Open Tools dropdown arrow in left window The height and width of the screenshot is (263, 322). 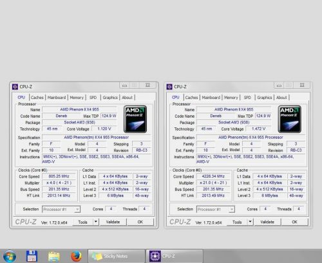pos(96,222)
